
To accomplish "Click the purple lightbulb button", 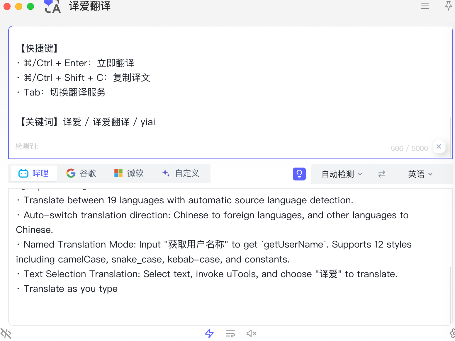I will [299, 174].
